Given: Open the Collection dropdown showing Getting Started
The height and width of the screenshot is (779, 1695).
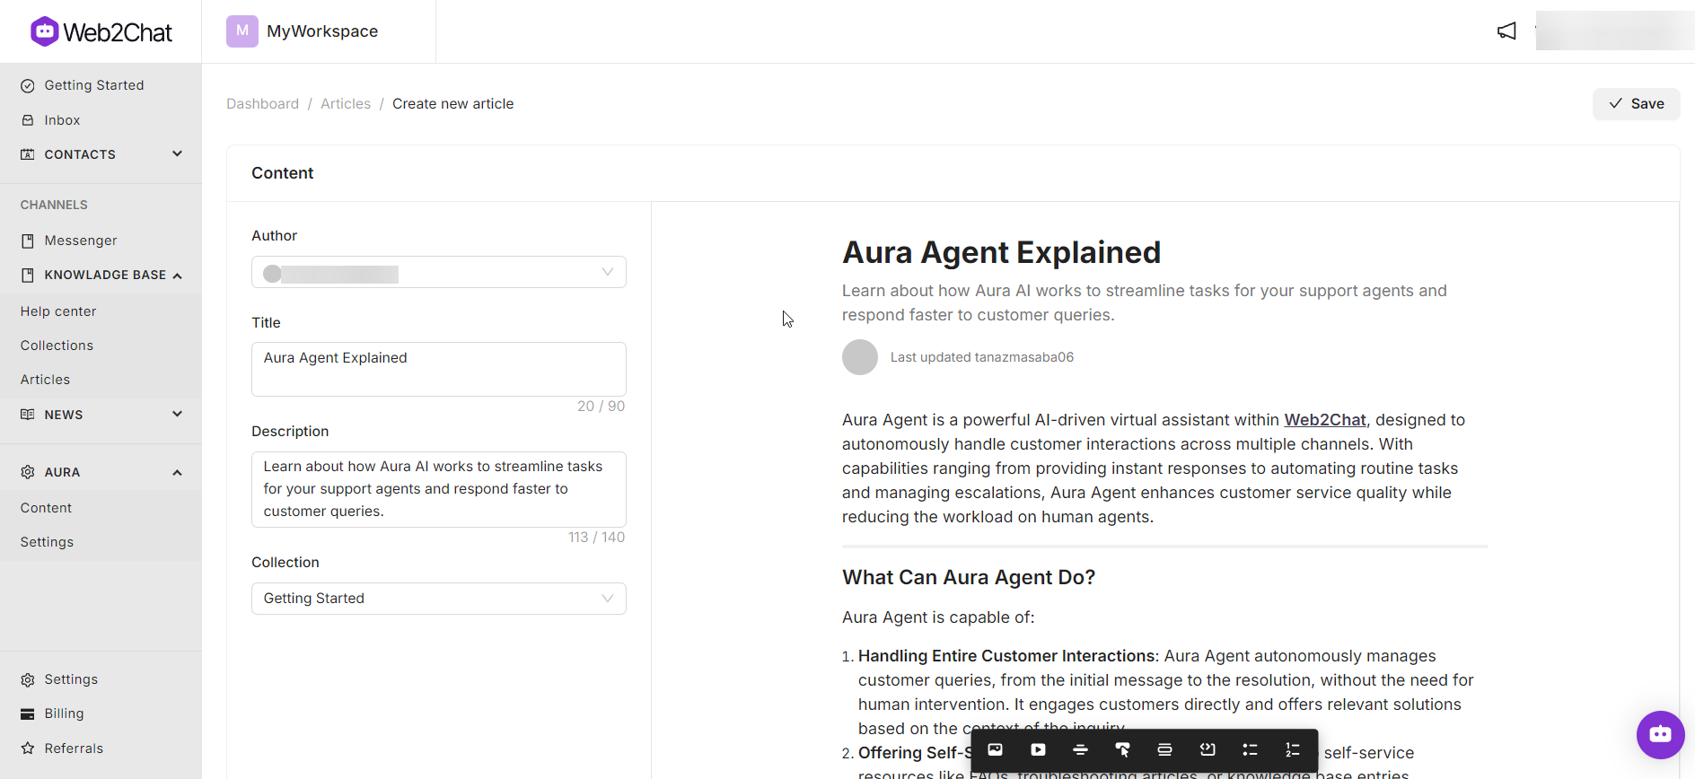Looking at the screenshot, I should [439, 599].
